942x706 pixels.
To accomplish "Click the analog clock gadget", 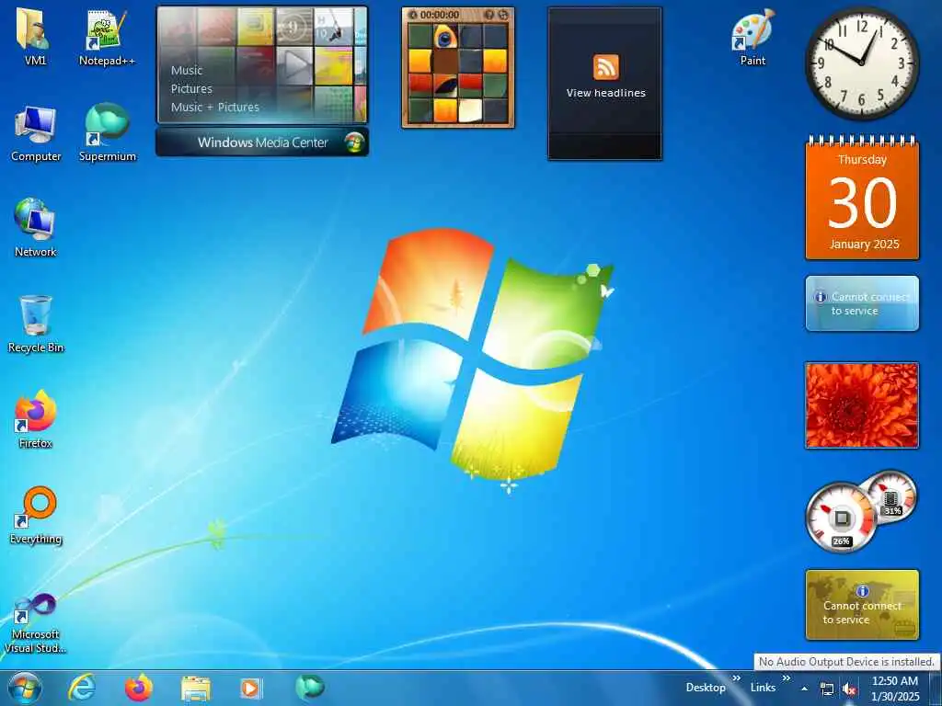I will pyautogui.click(x=862, y=63).
